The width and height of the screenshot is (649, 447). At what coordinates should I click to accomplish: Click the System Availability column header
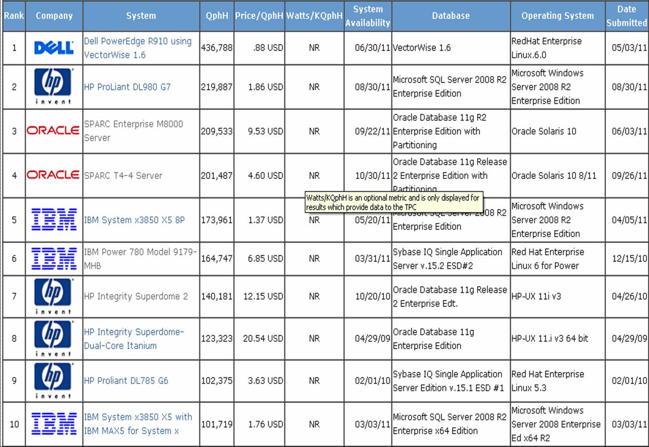368,16
